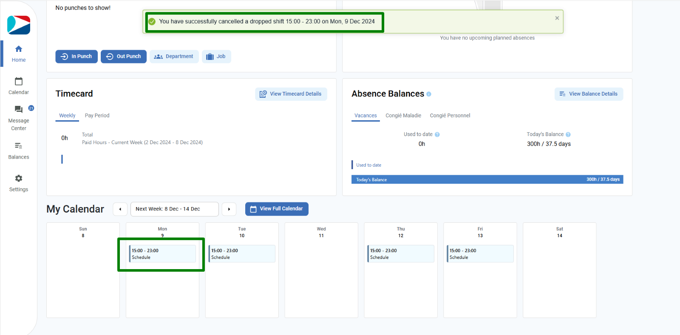The width and height of the screenshot is (680, 335).
Task: Click the success checkmark icon in notification
Action: point(152,22)
